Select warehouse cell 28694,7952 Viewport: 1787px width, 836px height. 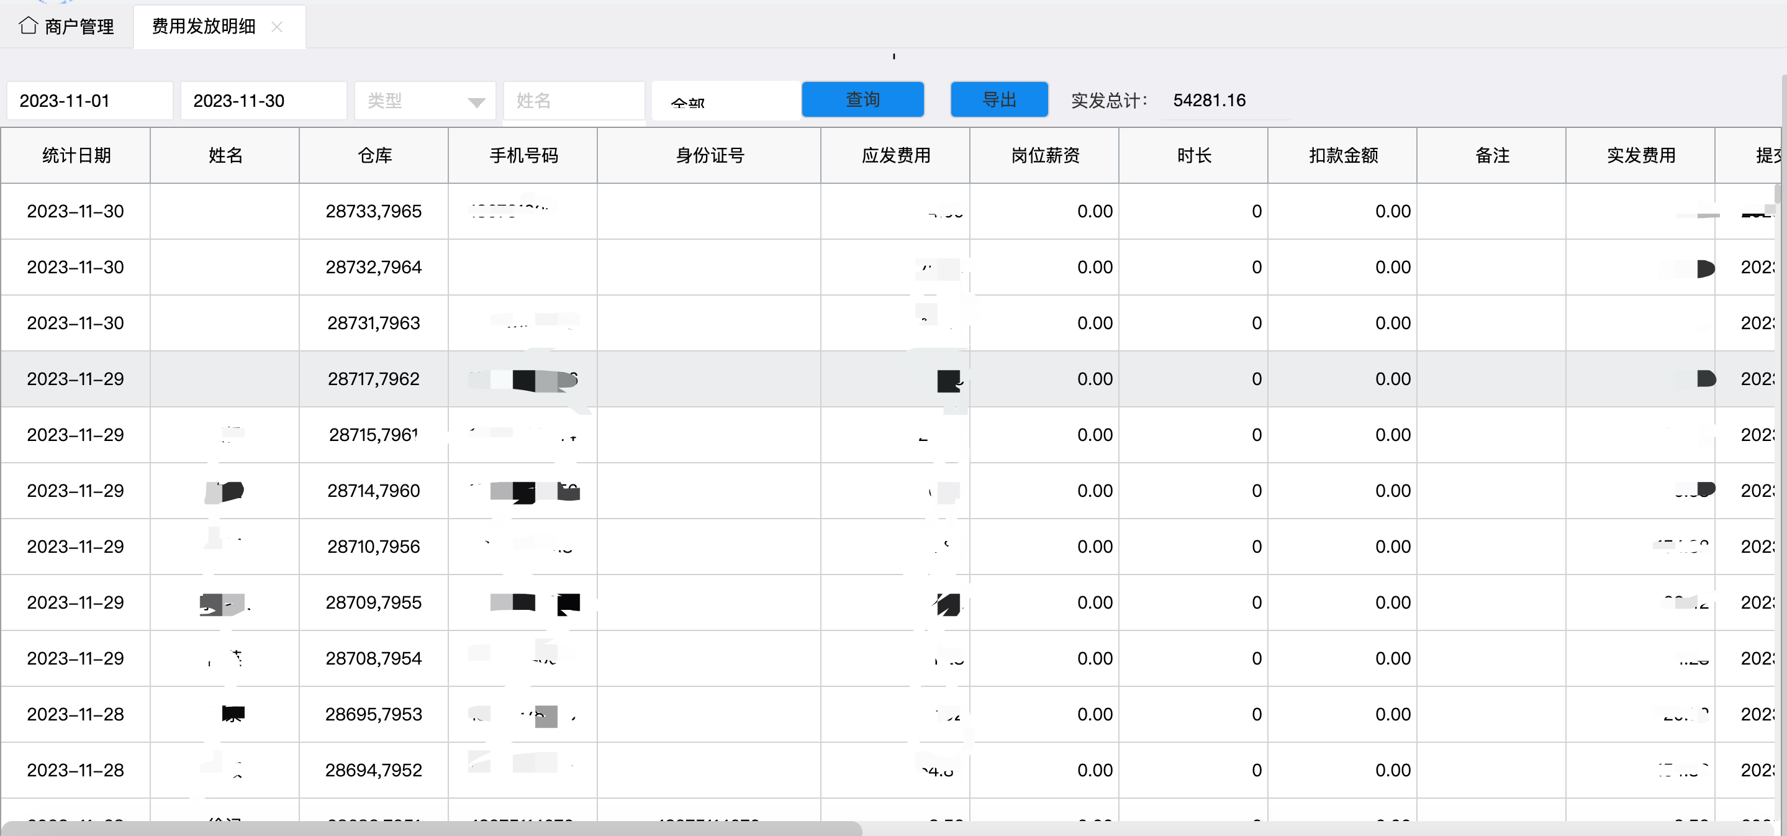click(x=374, y=770)
